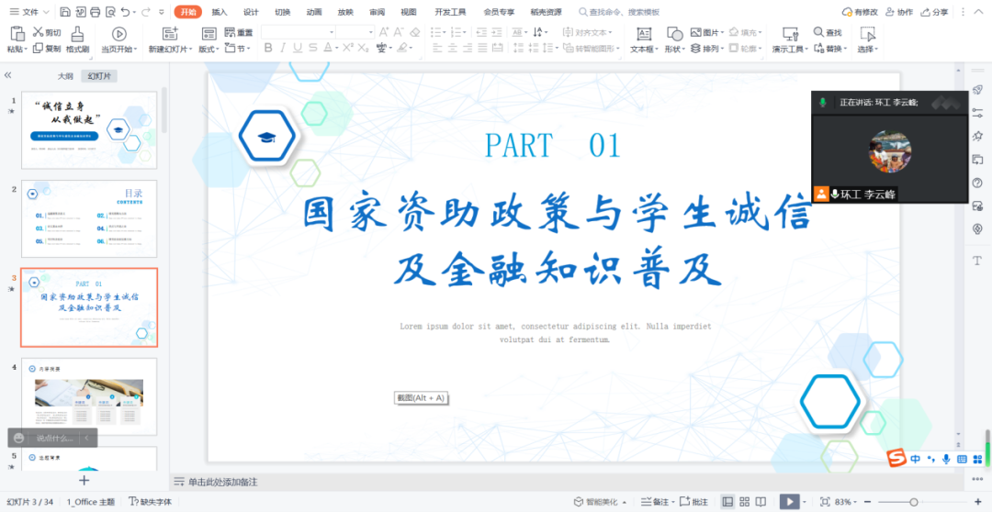Toggle Italic formatting

click(282, 48)
